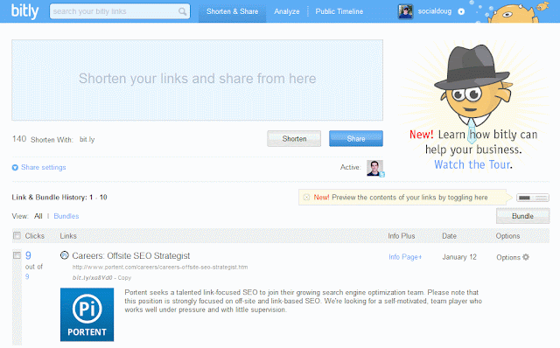The height and width of the screenshot is (348, 560).
Task: Click the Shorten button
Action: (x=294, y=138)
